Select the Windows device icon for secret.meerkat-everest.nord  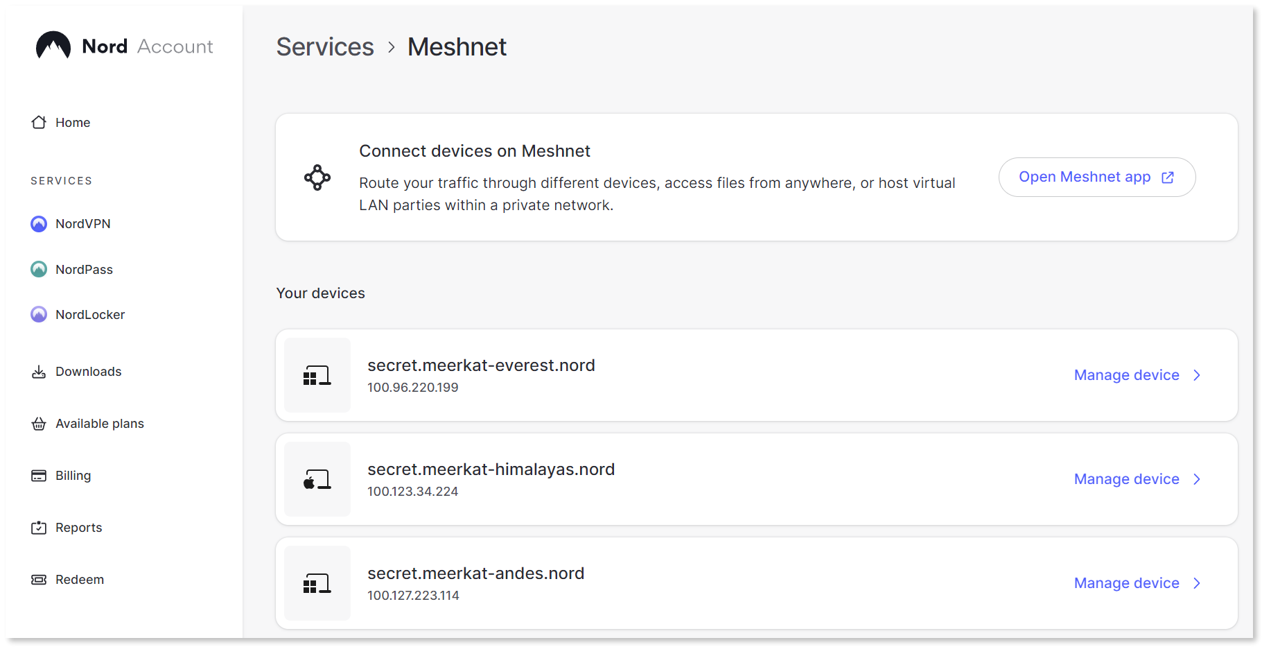click(x=317, y=375)
